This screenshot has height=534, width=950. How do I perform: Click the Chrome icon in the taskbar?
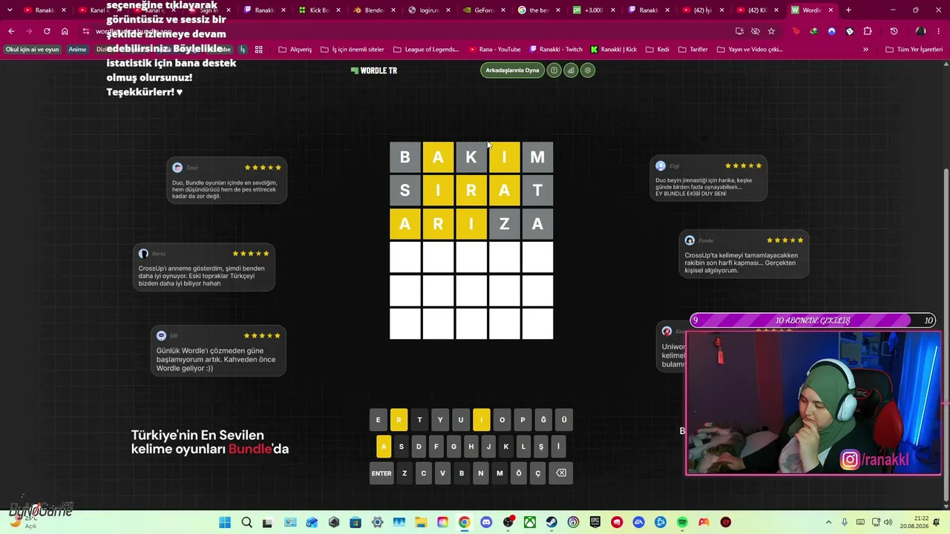464,522
